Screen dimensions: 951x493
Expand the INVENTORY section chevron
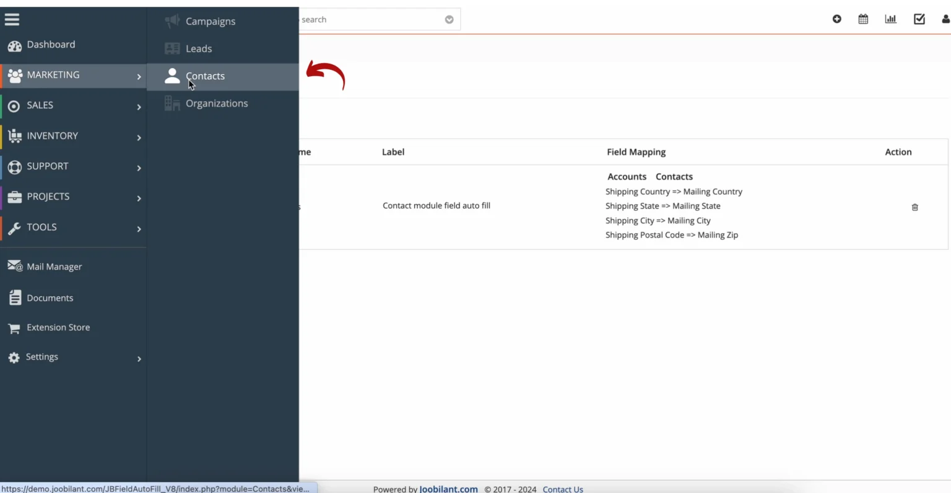tap(139, 138)
